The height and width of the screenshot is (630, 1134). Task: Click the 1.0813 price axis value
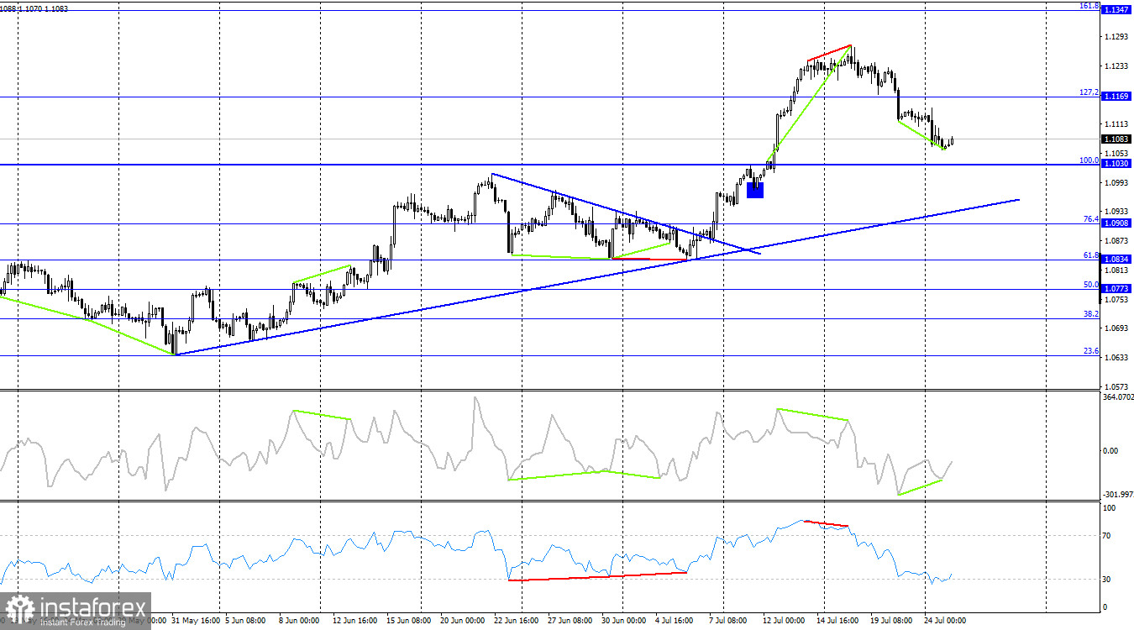pyautogui.click(x=1118, y=270)
